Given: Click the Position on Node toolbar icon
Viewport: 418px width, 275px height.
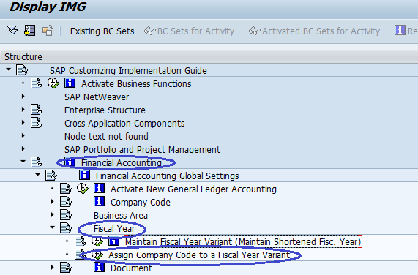Looking at the screenshot, I should pyautogui.click(x=29, y=31).
